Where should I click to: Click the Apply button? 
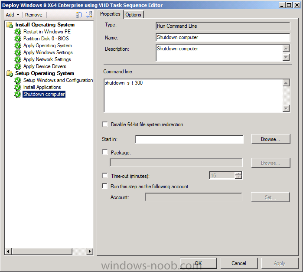tap(280, 263)
